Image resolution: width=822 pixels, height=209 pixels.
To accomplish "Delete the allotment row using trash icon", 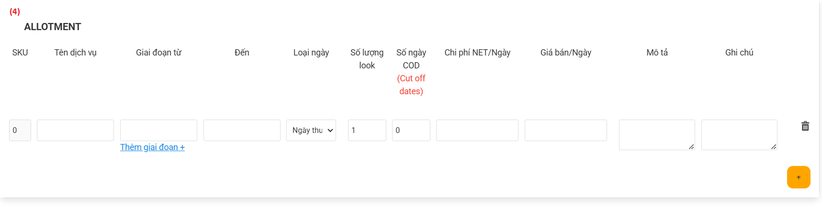I will tap(805, 126).
